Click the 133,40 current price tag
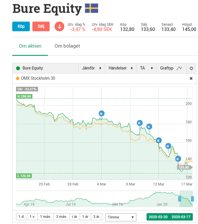This screenshot has width=198, height=224. [x=185, y=167]
